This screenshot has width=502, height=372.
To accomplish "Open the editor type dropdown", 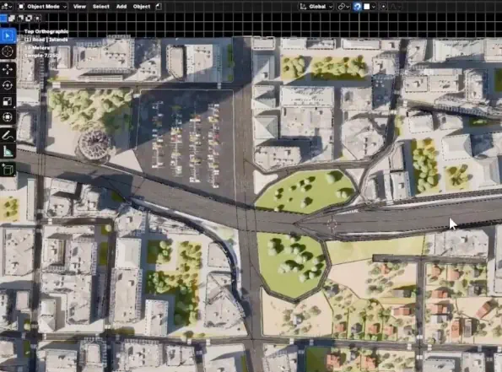I will coord(7,7).
